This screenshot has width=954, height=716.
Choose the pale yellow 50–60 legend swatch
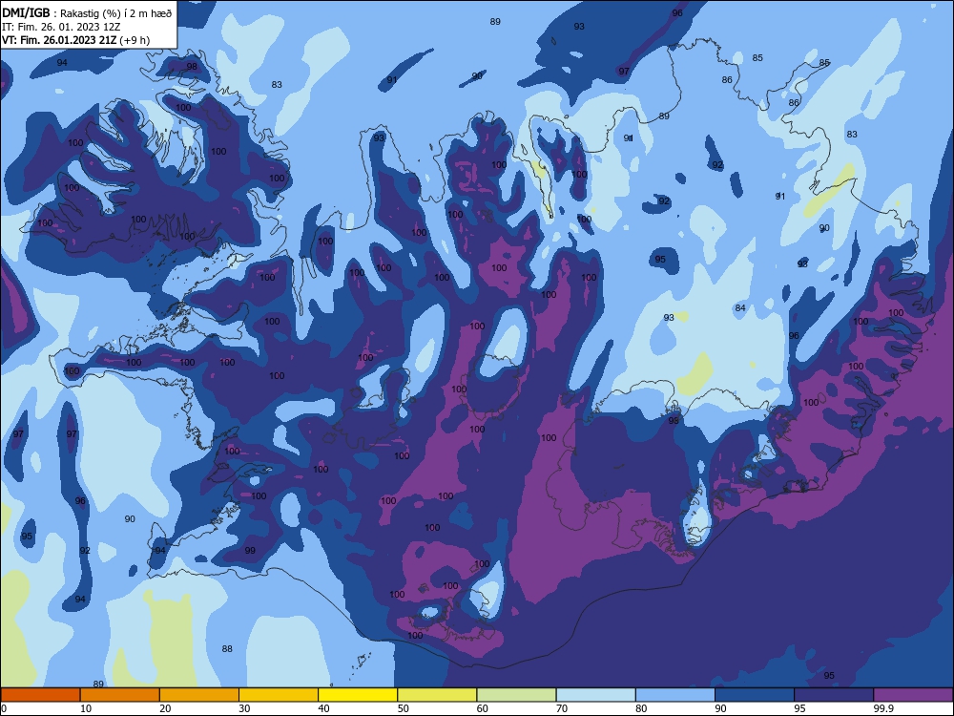(x=437, y=695)
